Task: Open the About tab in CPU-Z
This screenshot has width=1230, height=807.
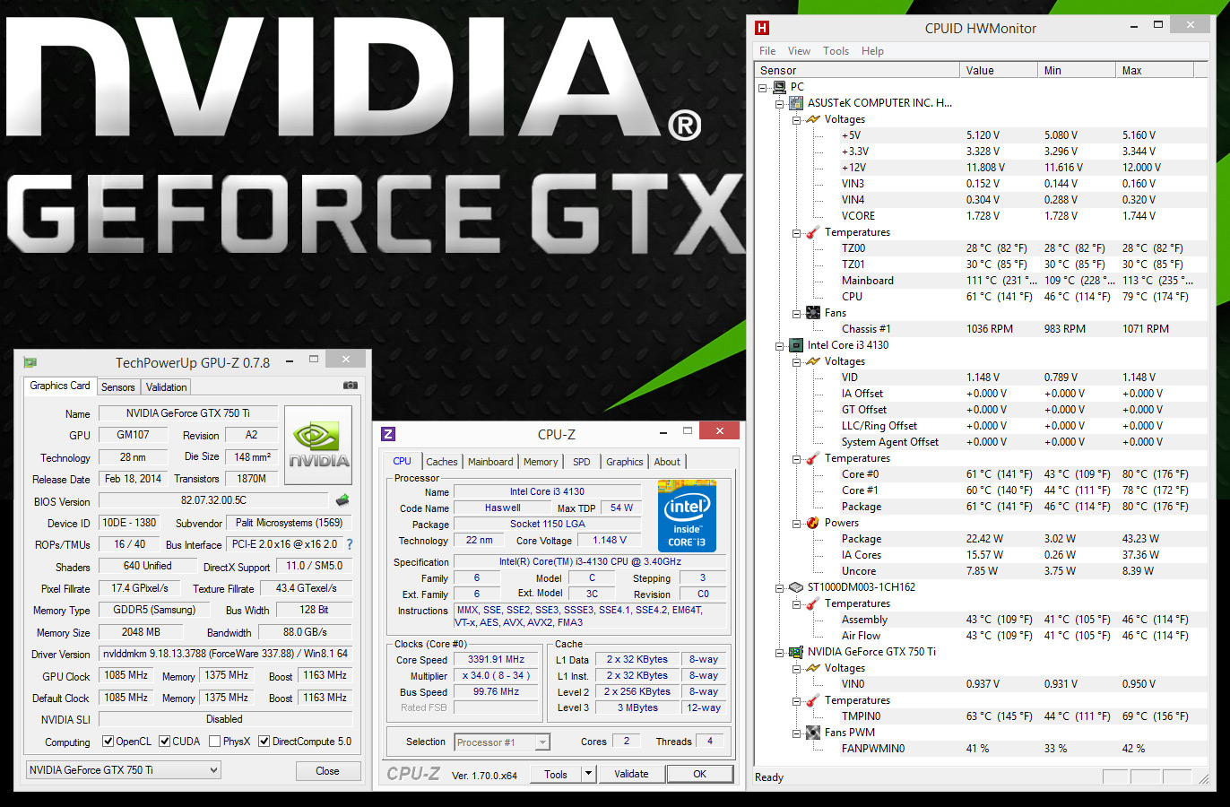Action: coord(667,462)
